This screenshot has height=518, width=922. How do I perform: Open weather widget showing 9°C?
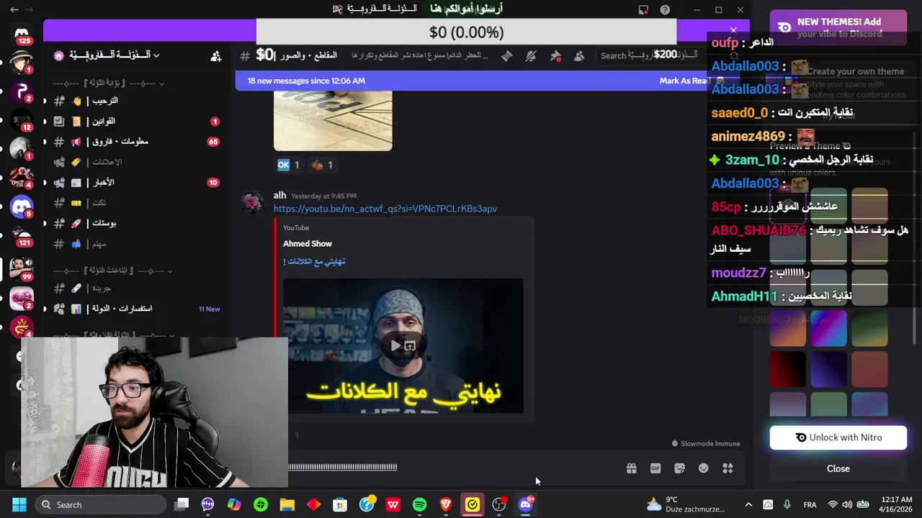(684, 504)
